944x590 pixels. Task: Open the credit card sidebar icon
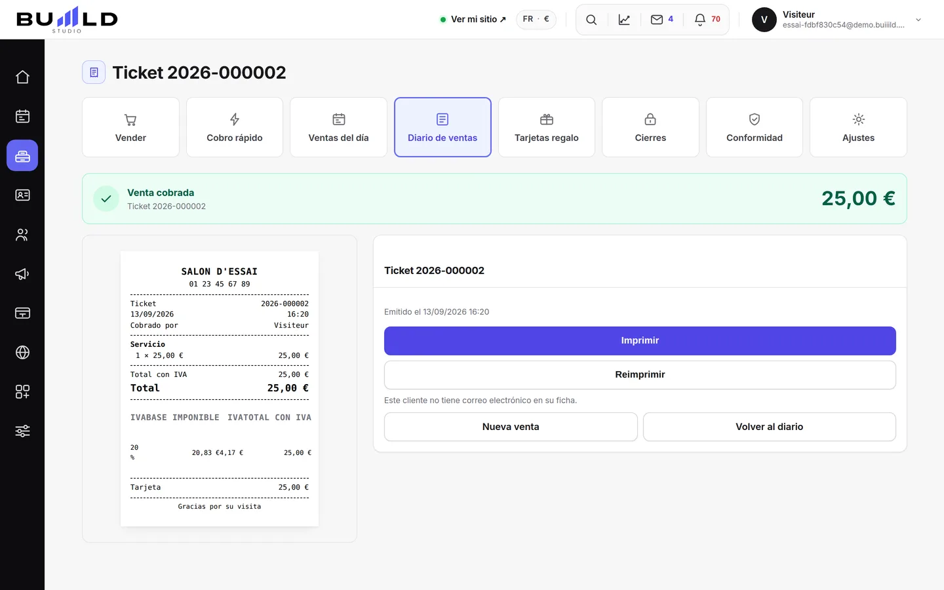point(22,313)
